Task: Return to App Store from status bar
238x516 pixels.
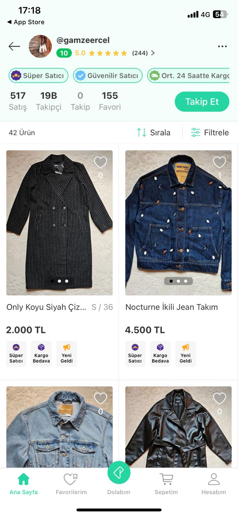Action: [26, 22]
